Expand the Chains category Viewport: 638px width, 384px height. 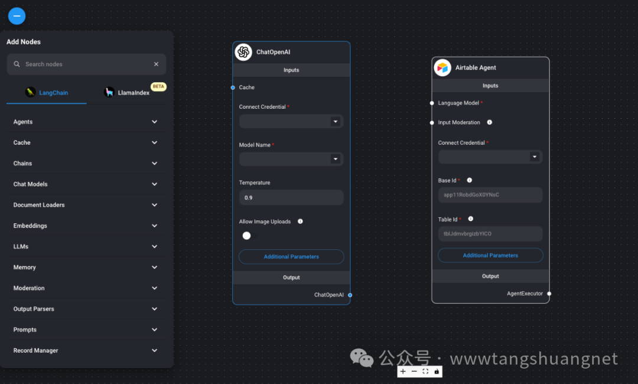click(x=86, y=163)
